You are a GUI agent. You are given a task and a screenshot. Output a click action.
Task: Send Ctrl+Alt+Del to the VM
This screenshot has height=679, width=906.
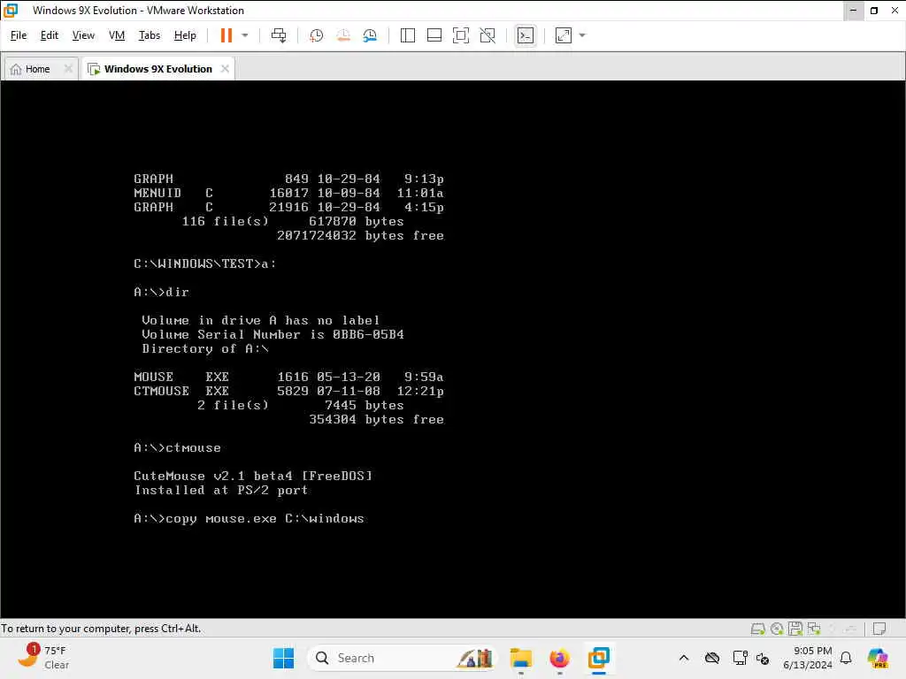[x=279, y=35]
